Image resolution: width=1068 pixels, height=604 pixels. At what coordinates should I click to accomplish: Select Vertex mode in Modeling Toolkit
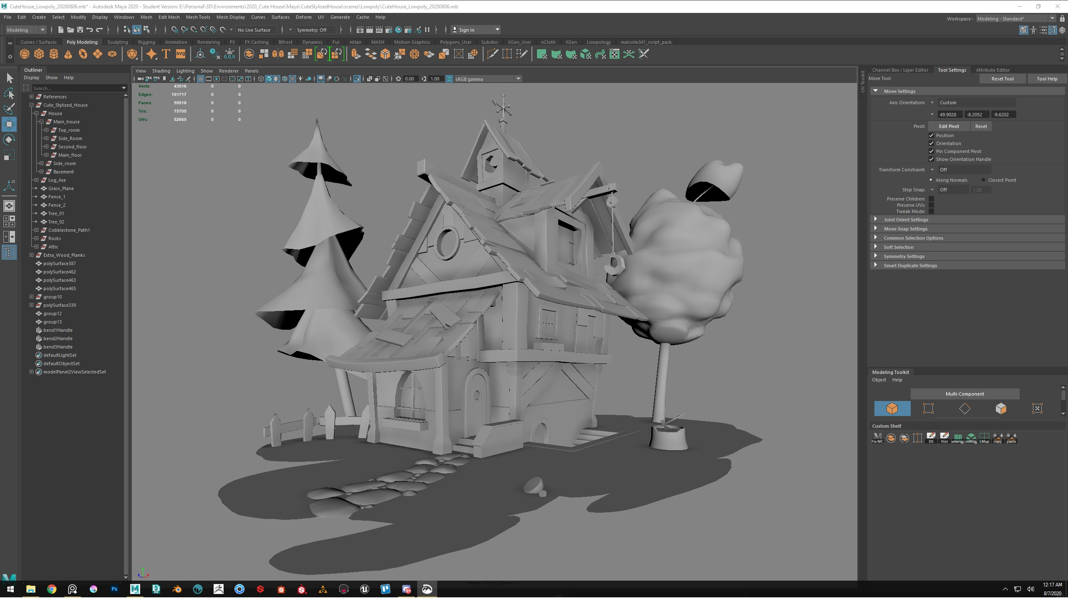tap(928, 409)
